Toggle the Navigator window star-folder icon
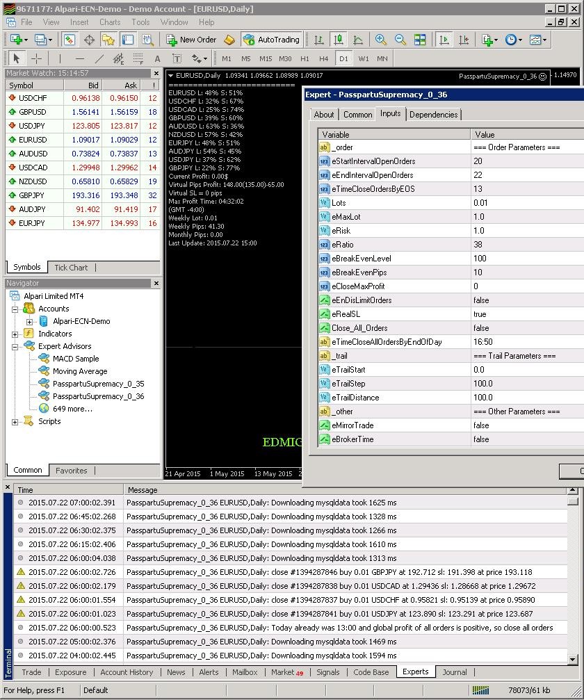 108,40
